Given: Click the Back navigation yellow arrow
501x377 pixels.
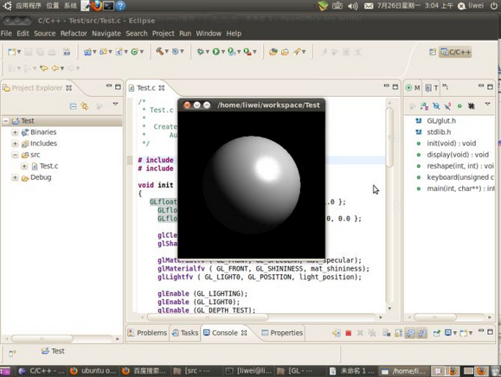Looking at the screenshot, I should pos(55,68).
